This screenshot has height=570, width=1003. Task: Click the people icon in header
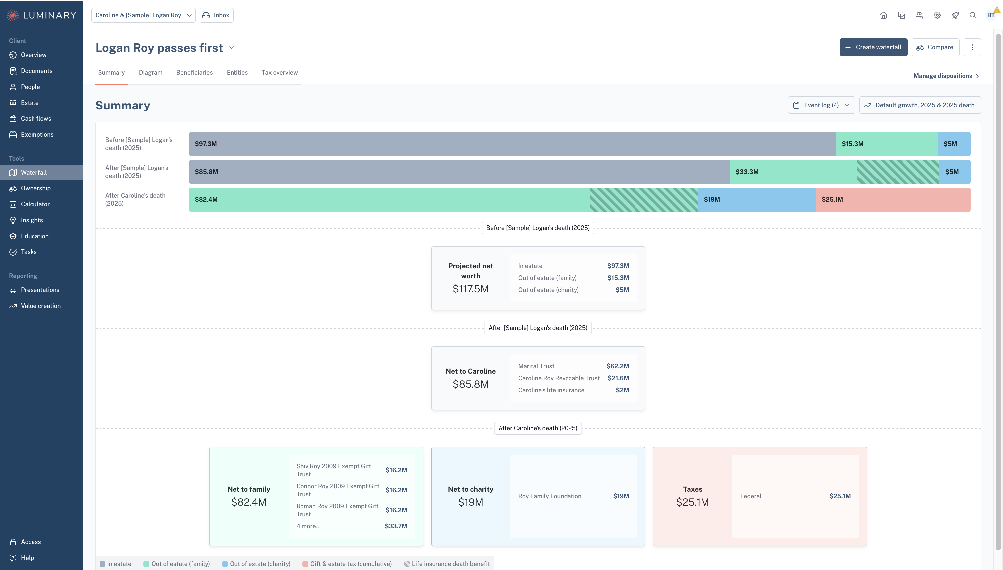919,15
